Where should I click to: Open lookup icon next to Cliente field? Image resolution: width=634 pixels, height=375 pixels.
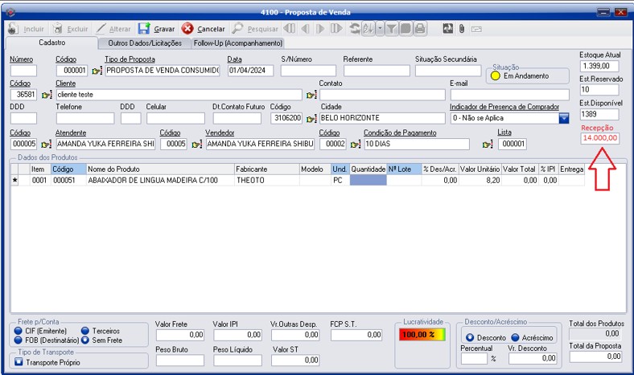click(x=311, y=95)
